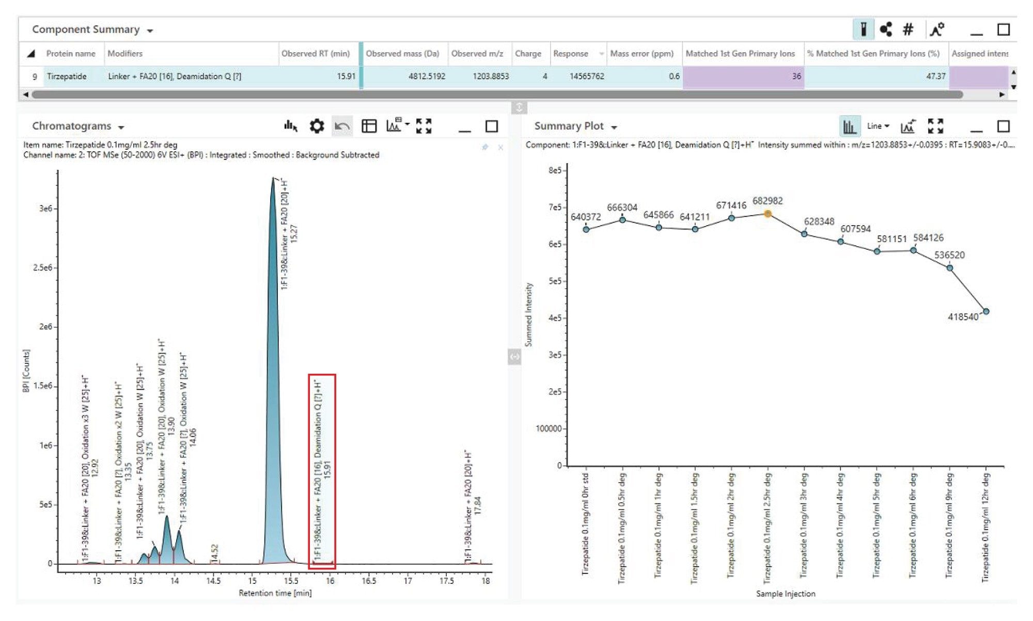Image resolution: width=1033 pixels, height=621 pixels.
Task: Click the table corner sort triangle
Action: [31, 54]
